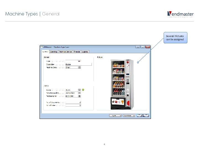The height and width of the screenshot is (149, 199).
Task: Open the Functions menu button
Action: point(129,116)
